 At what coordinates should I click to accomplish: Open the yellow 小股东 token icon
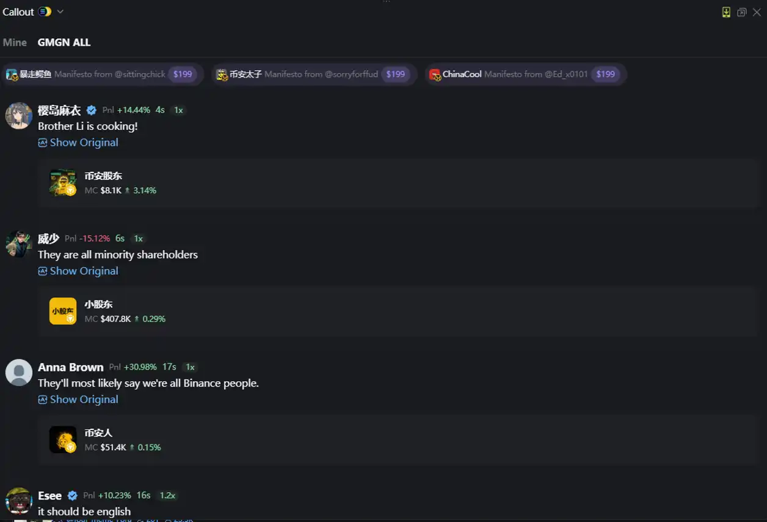point(63,311)
